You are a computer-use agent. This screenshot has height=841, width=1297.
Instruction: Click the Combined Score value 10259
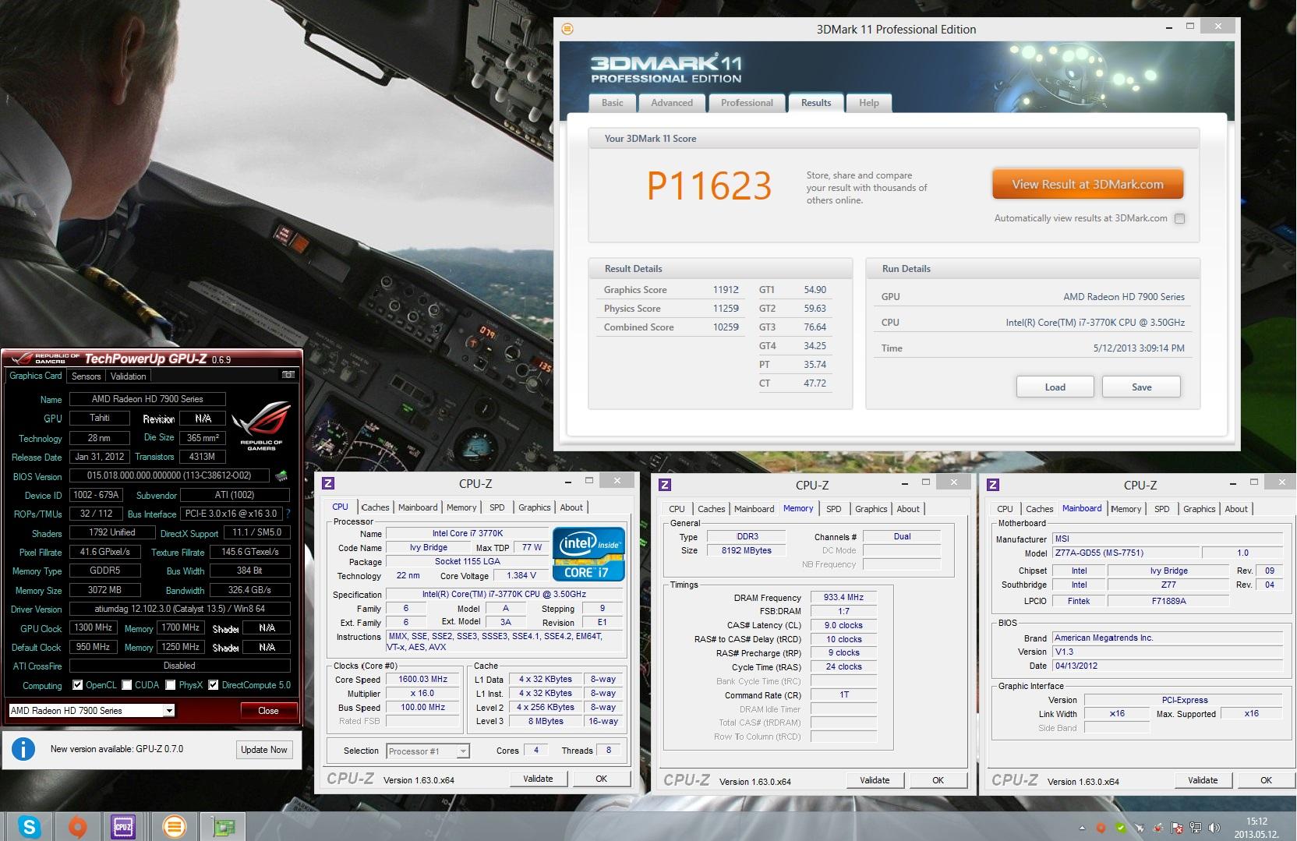click(x=726, y=327)
